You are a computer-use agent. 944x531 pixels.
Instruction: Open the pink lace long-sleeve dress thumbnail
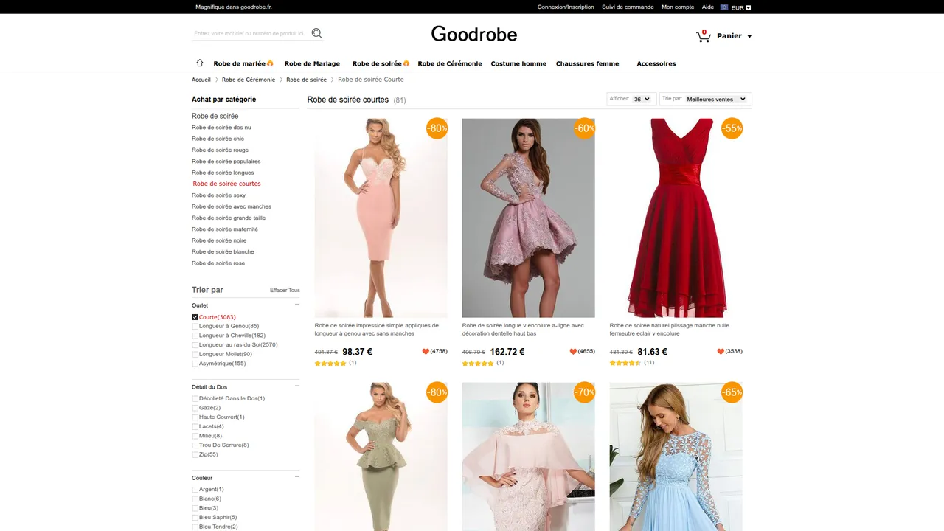pos(529,218)
